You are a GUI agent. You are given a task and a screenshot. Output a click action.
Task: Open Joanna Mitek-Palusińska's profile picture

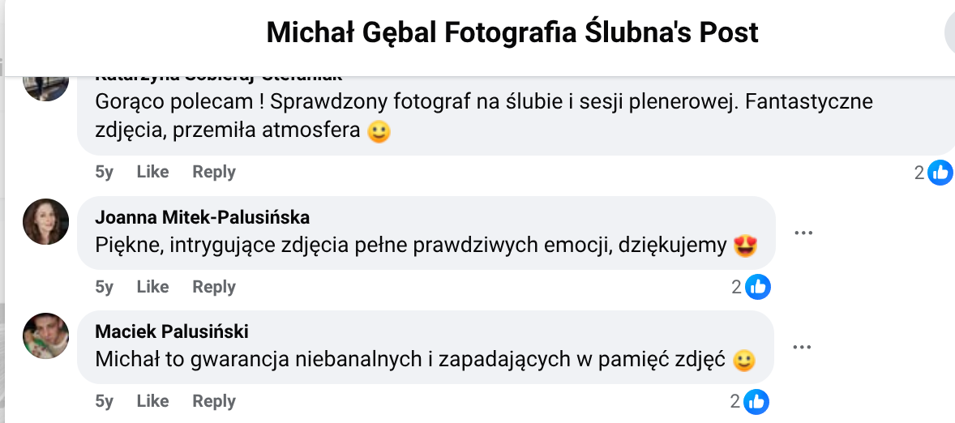[x=45, y=221]
